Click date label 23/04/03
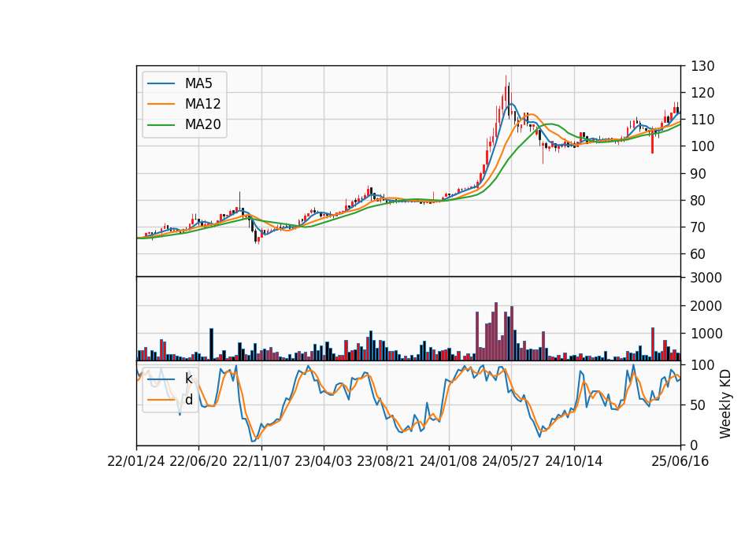The height and width of the screenshot is (543, 756). (324, 461)
